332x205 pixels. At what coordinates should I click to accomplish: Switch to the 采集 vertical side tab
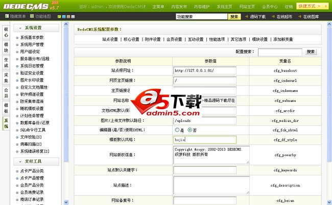6,78
